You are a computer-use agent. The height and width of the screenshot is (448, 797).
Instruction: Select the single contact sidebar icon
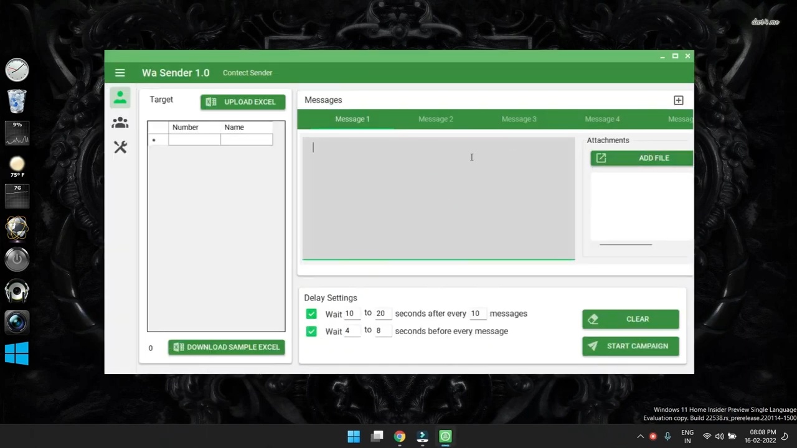120,98
